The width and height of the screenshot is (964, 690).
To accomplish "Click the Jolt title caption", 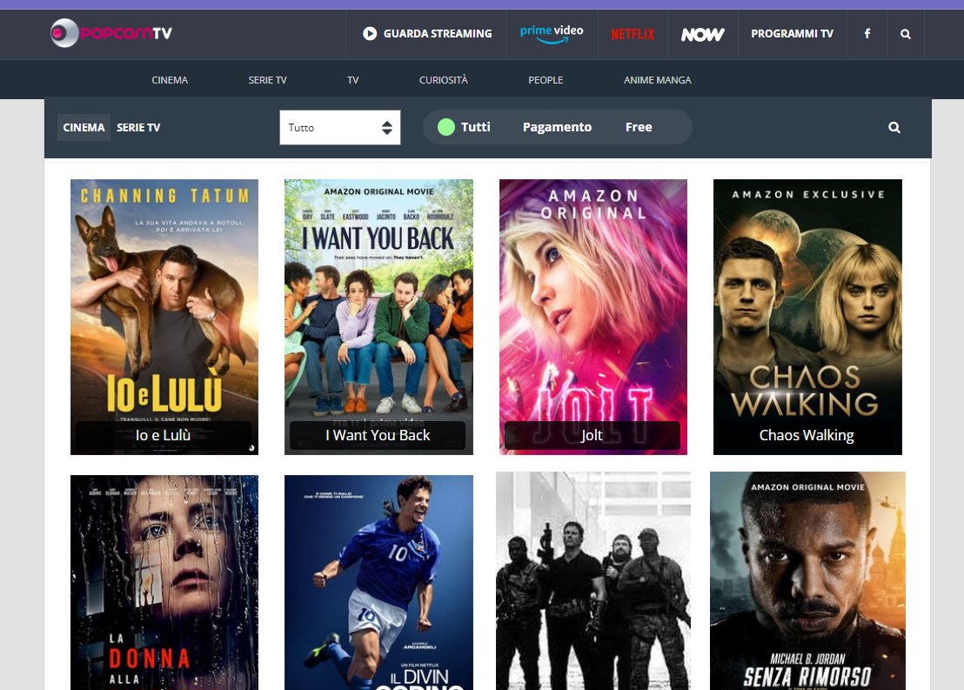I will [x=592, y=435].
